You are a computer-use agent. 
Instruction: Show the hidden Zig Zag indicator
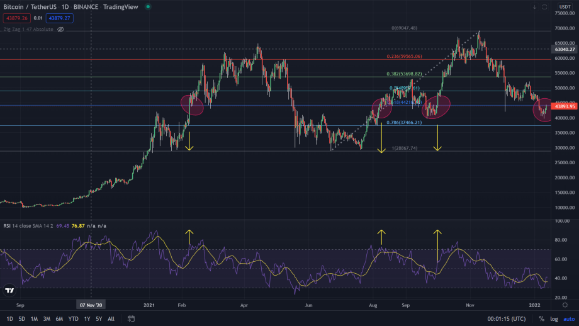[x=61, y=30]
